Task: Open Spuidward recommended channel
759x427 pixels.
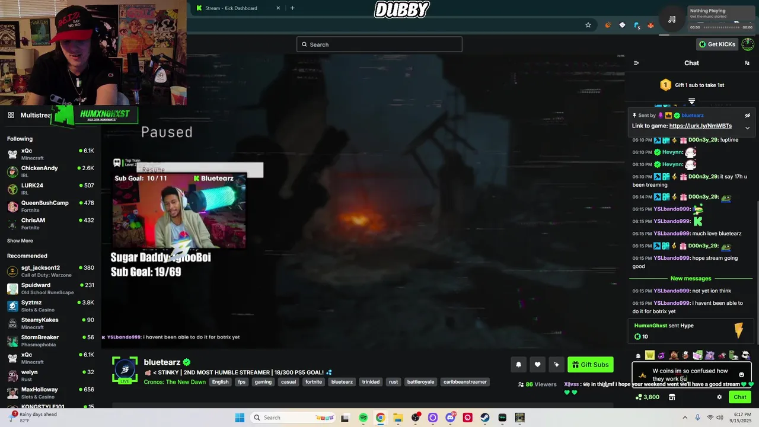Action: [50, 289]
